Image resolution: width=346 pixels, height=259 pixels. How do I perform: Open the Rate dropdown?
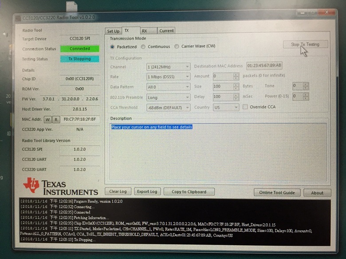(168, 77)
